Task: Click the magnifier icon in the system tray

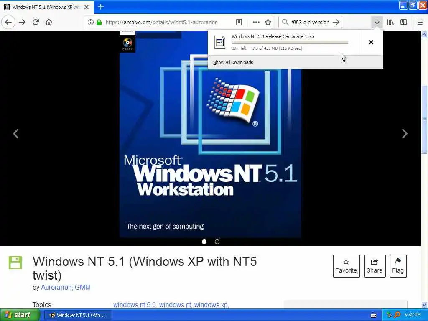Action: 397,315
